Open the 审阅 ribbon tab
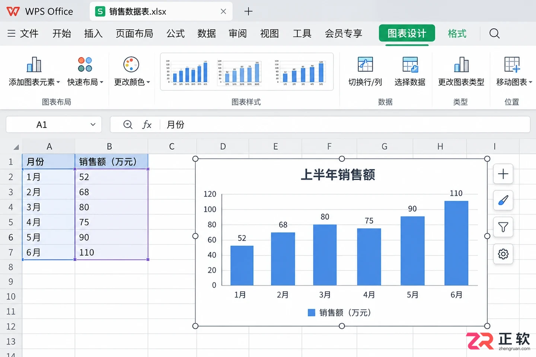Screen dimensions: 536x357 pyautogui.click(x=238, y=33)
